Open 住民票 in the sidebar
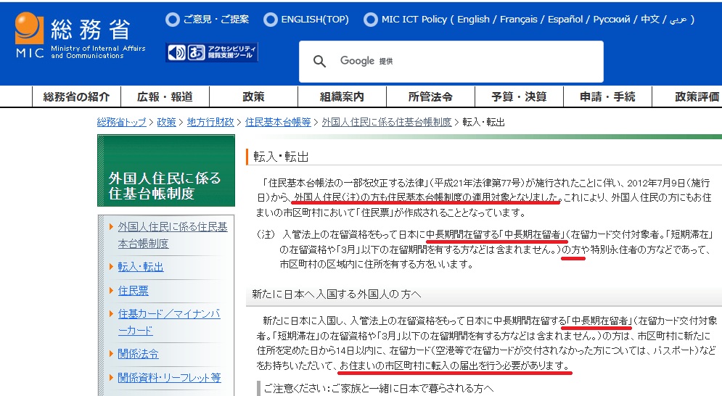Image resolution: width=722 pixels, height=396 pixels. pos(133,290)
